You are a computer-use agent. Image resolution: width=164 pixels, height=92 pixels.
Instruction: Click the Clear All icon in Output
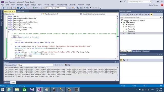coord(66,65)
